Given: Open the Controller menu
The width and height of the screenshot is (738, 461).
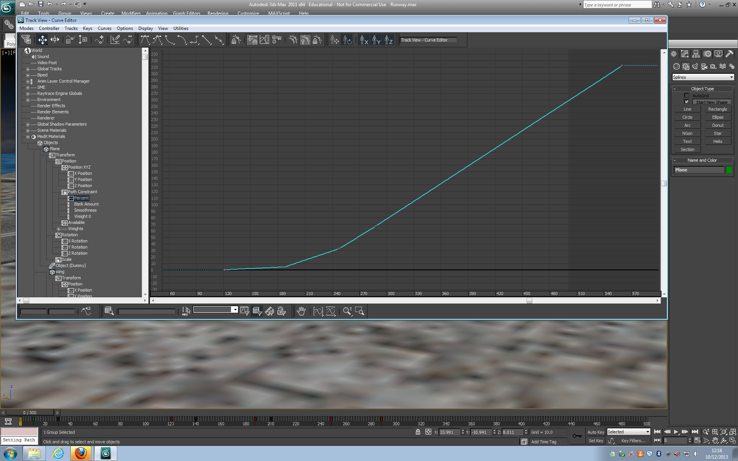Looking at the screenshot, I should [49, 28].
